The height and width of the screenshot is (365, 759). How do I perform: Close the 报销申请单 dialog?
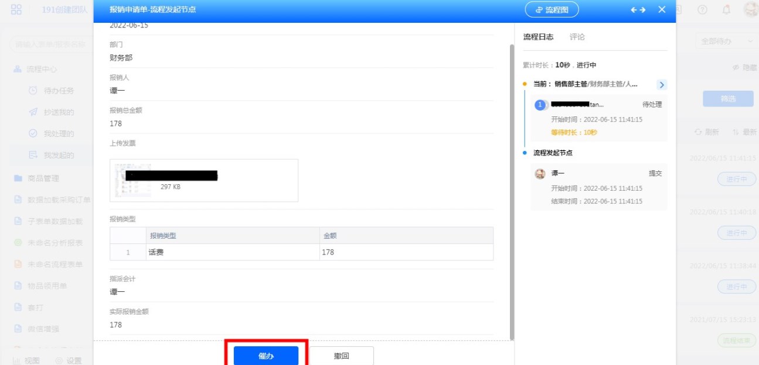point(662,10)
